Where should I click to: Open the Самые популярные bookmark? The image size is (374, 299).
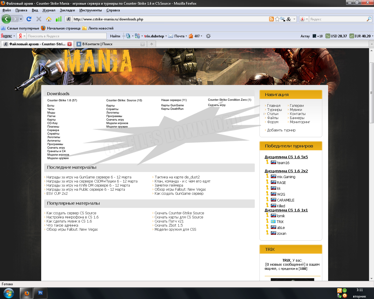pyautogui.click(x=20, y=28)
